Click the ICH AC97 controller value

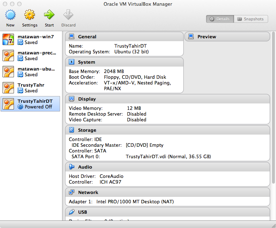pyautogui.click(x=110, y=182)
